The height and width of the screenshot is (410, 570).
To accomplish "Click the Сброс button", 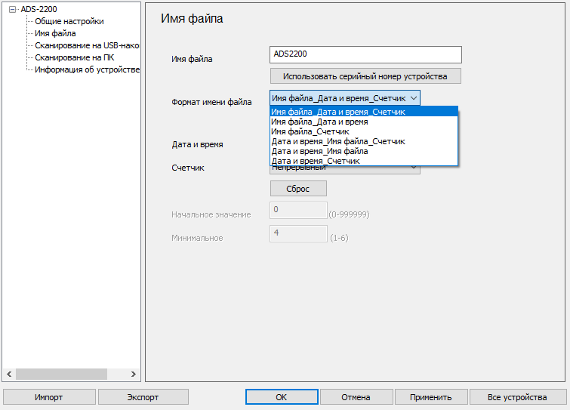I will (298, 188).
